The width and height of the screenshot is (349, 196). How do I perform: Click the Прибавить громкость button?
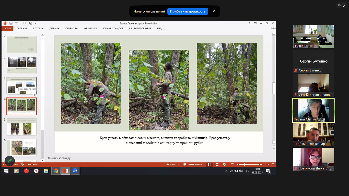pos(188,11)
